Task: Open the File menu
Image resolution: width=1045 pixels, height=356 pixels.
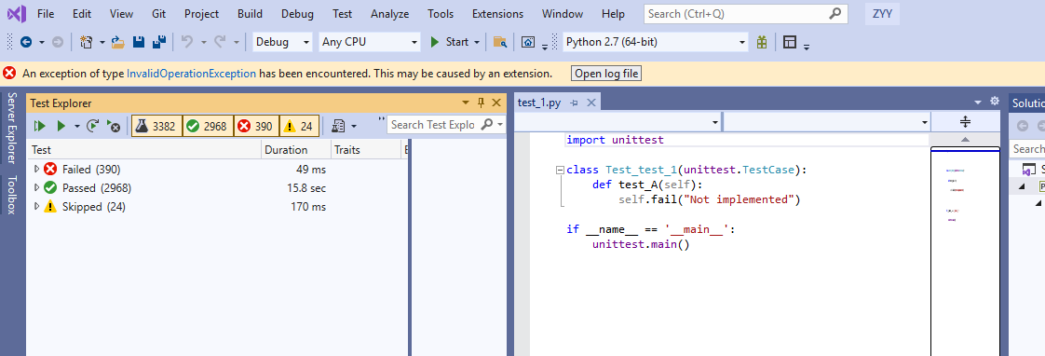Action: (x=46, y=13)
